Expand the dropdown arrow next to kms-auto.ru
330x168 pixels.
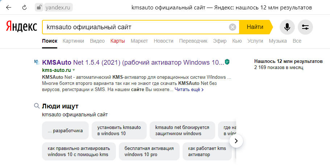coord(74,70)
